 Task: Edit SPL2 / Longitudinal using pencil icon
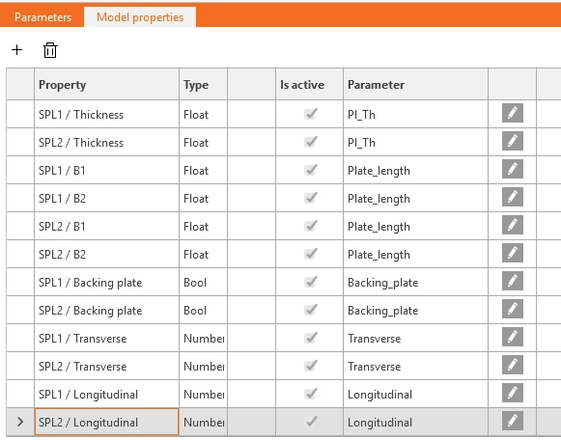coord(513,421)
